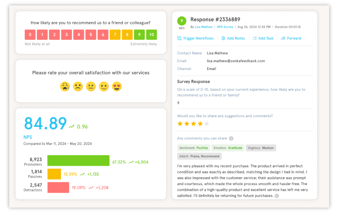Click the green Promoters bar

pos(78,162)
